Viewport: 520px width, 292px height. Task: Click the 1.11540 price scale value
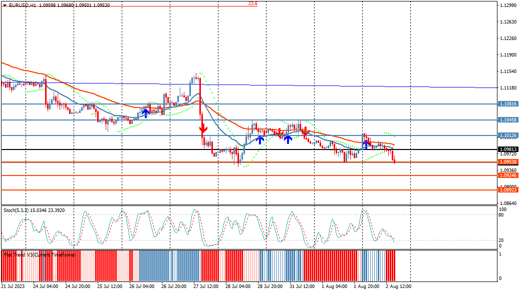508,71
